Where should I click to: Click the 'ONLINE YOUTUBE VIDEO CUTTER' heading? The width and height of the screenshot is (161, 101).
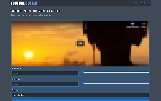tap(36, 11)
